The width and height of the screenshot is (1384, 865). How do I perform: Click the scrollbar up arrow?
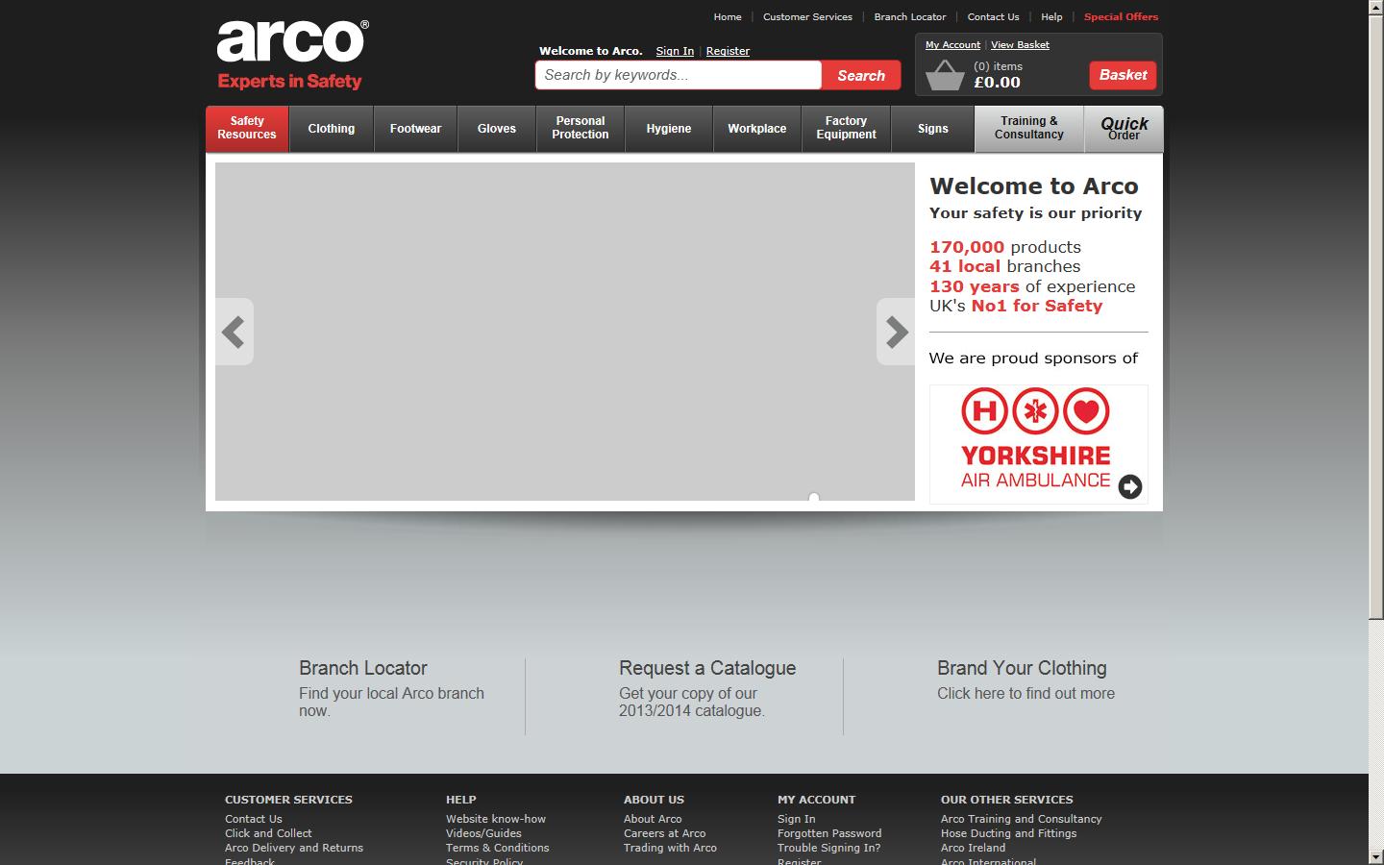tap(1376, 8)
